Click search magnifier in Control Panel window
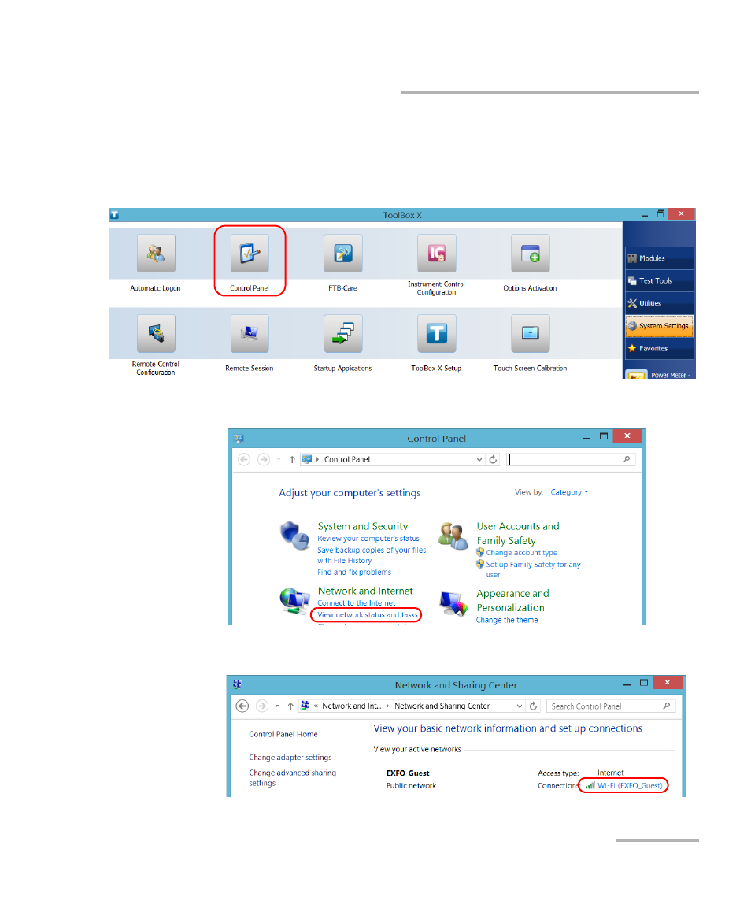The height and width of the screenshot is (912, 751). tap(626, 459)
